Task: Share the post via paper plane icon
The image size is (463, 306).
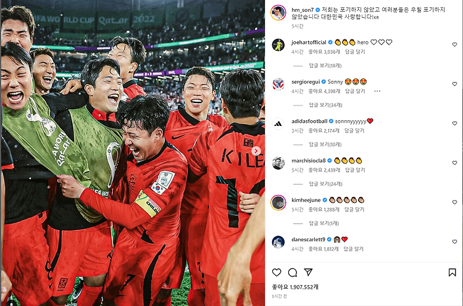Action: 308,272
